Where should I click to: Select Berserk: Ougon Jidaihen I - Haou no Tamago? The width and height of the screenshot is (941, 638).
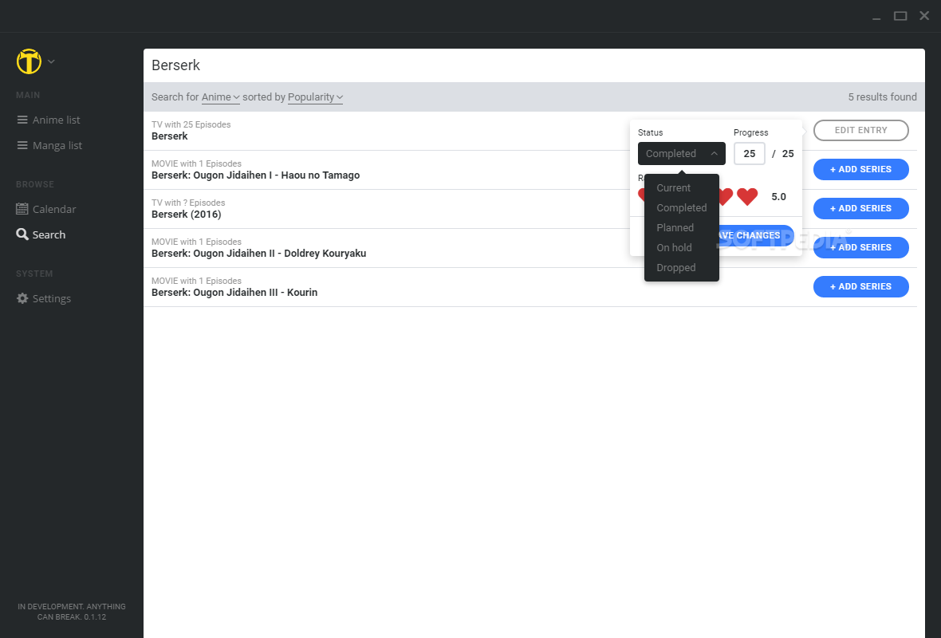(x=256, y=175)
